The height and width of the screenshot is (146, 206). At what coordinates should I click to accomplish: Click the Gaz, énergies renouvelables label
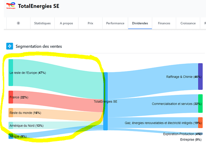163,123
